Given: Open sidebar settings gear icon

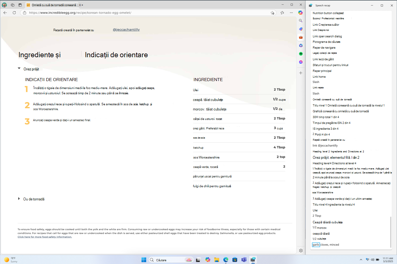Looking at the screenshot, I should click(301, 251).
